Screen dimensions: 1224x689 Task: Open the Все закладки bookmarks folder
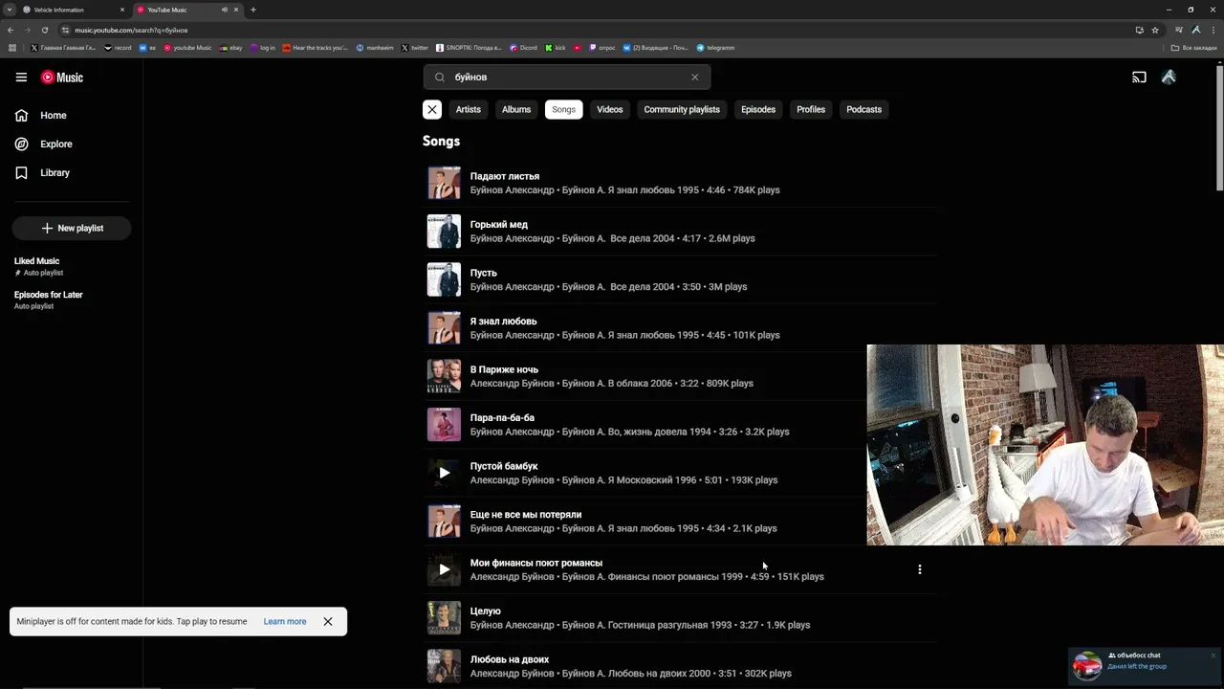tap(1194, 48)
